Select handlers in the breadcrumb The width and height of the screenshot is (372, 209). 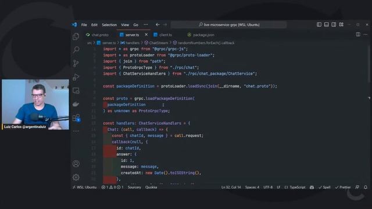(x=130, y=43)
